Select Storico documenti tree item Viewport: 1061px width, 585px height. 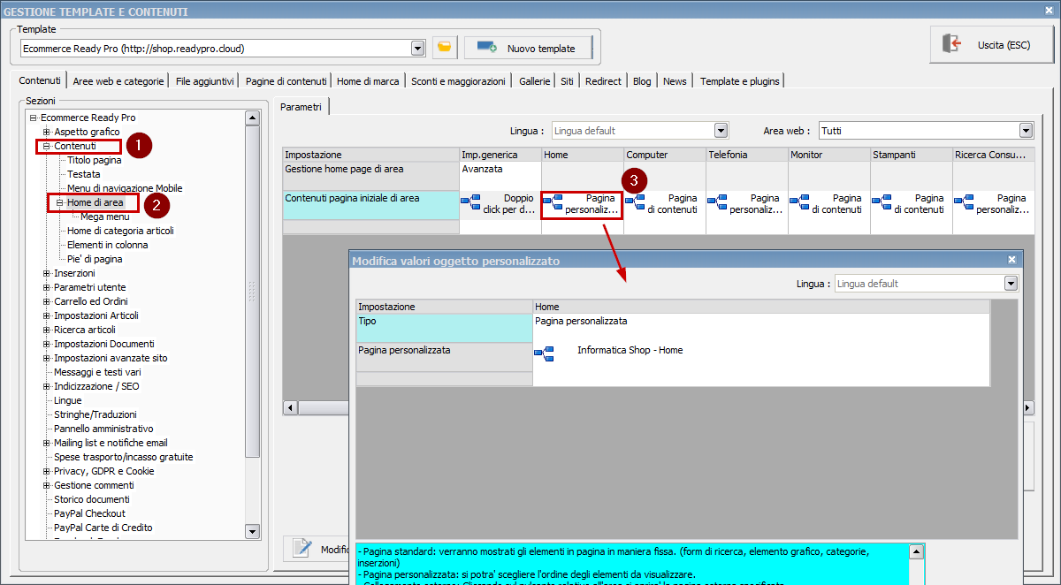[x=92, y=499]
